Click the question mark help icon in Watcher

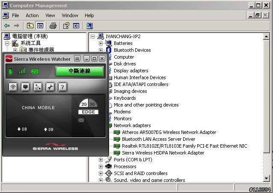(x=62, y=87)
